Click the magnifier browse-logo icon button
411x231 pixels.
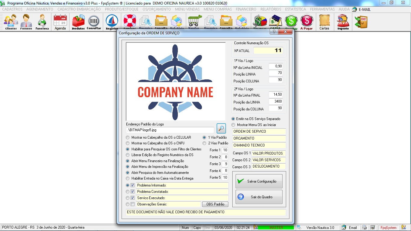pos(221,128)
